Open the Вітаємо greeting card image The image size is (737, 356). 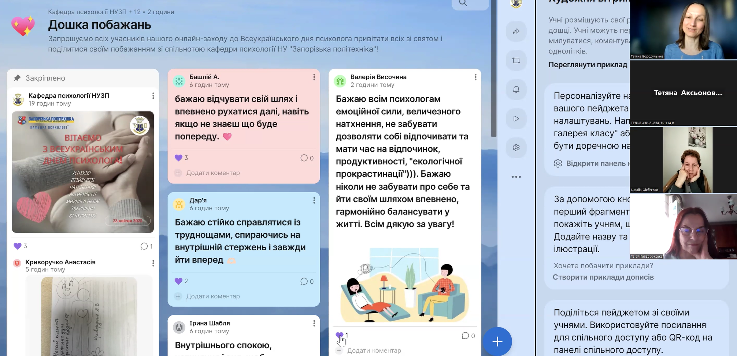pyautogui.click(x=83, y=172)
